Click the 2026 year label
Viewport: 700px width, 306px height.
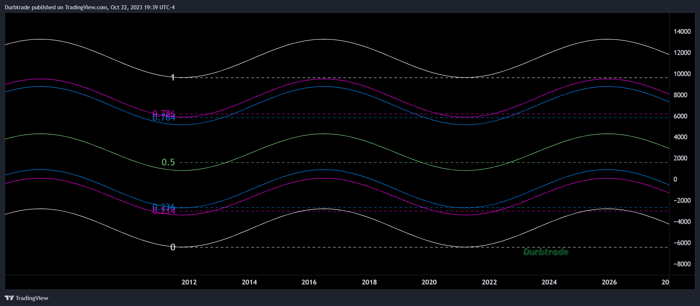[x=609, y=282]
